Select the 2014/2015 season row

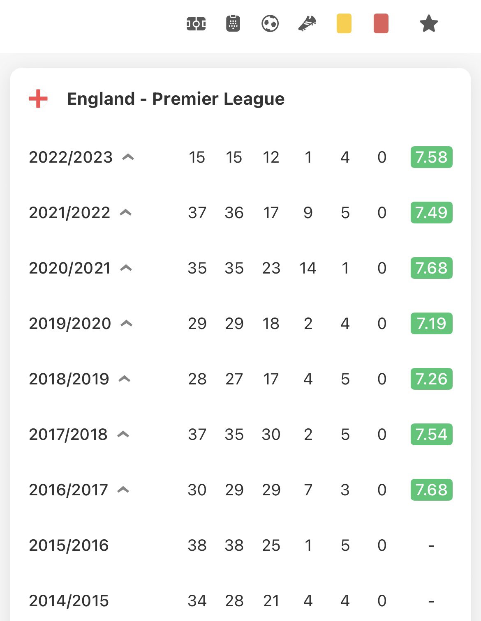69,600
